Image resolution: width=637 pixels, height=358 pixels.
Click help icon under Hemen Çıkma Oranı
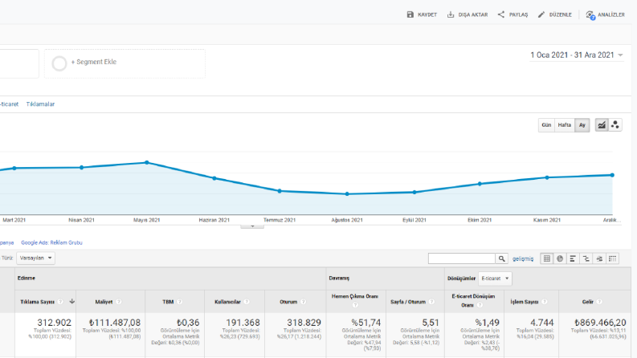355,305
